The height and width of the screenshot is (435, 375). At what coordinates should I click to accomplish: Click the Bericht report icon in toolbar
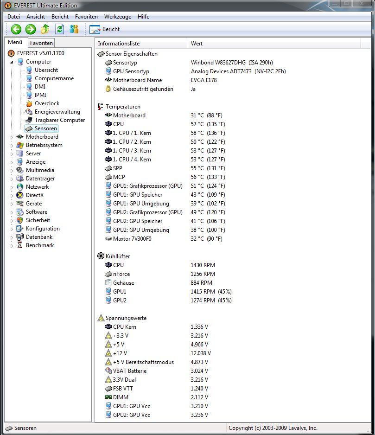coord(95,29)
